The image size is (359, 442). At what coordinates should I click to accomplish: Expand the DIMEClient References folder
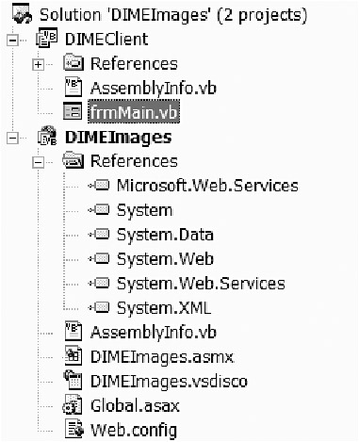(38, 65)
